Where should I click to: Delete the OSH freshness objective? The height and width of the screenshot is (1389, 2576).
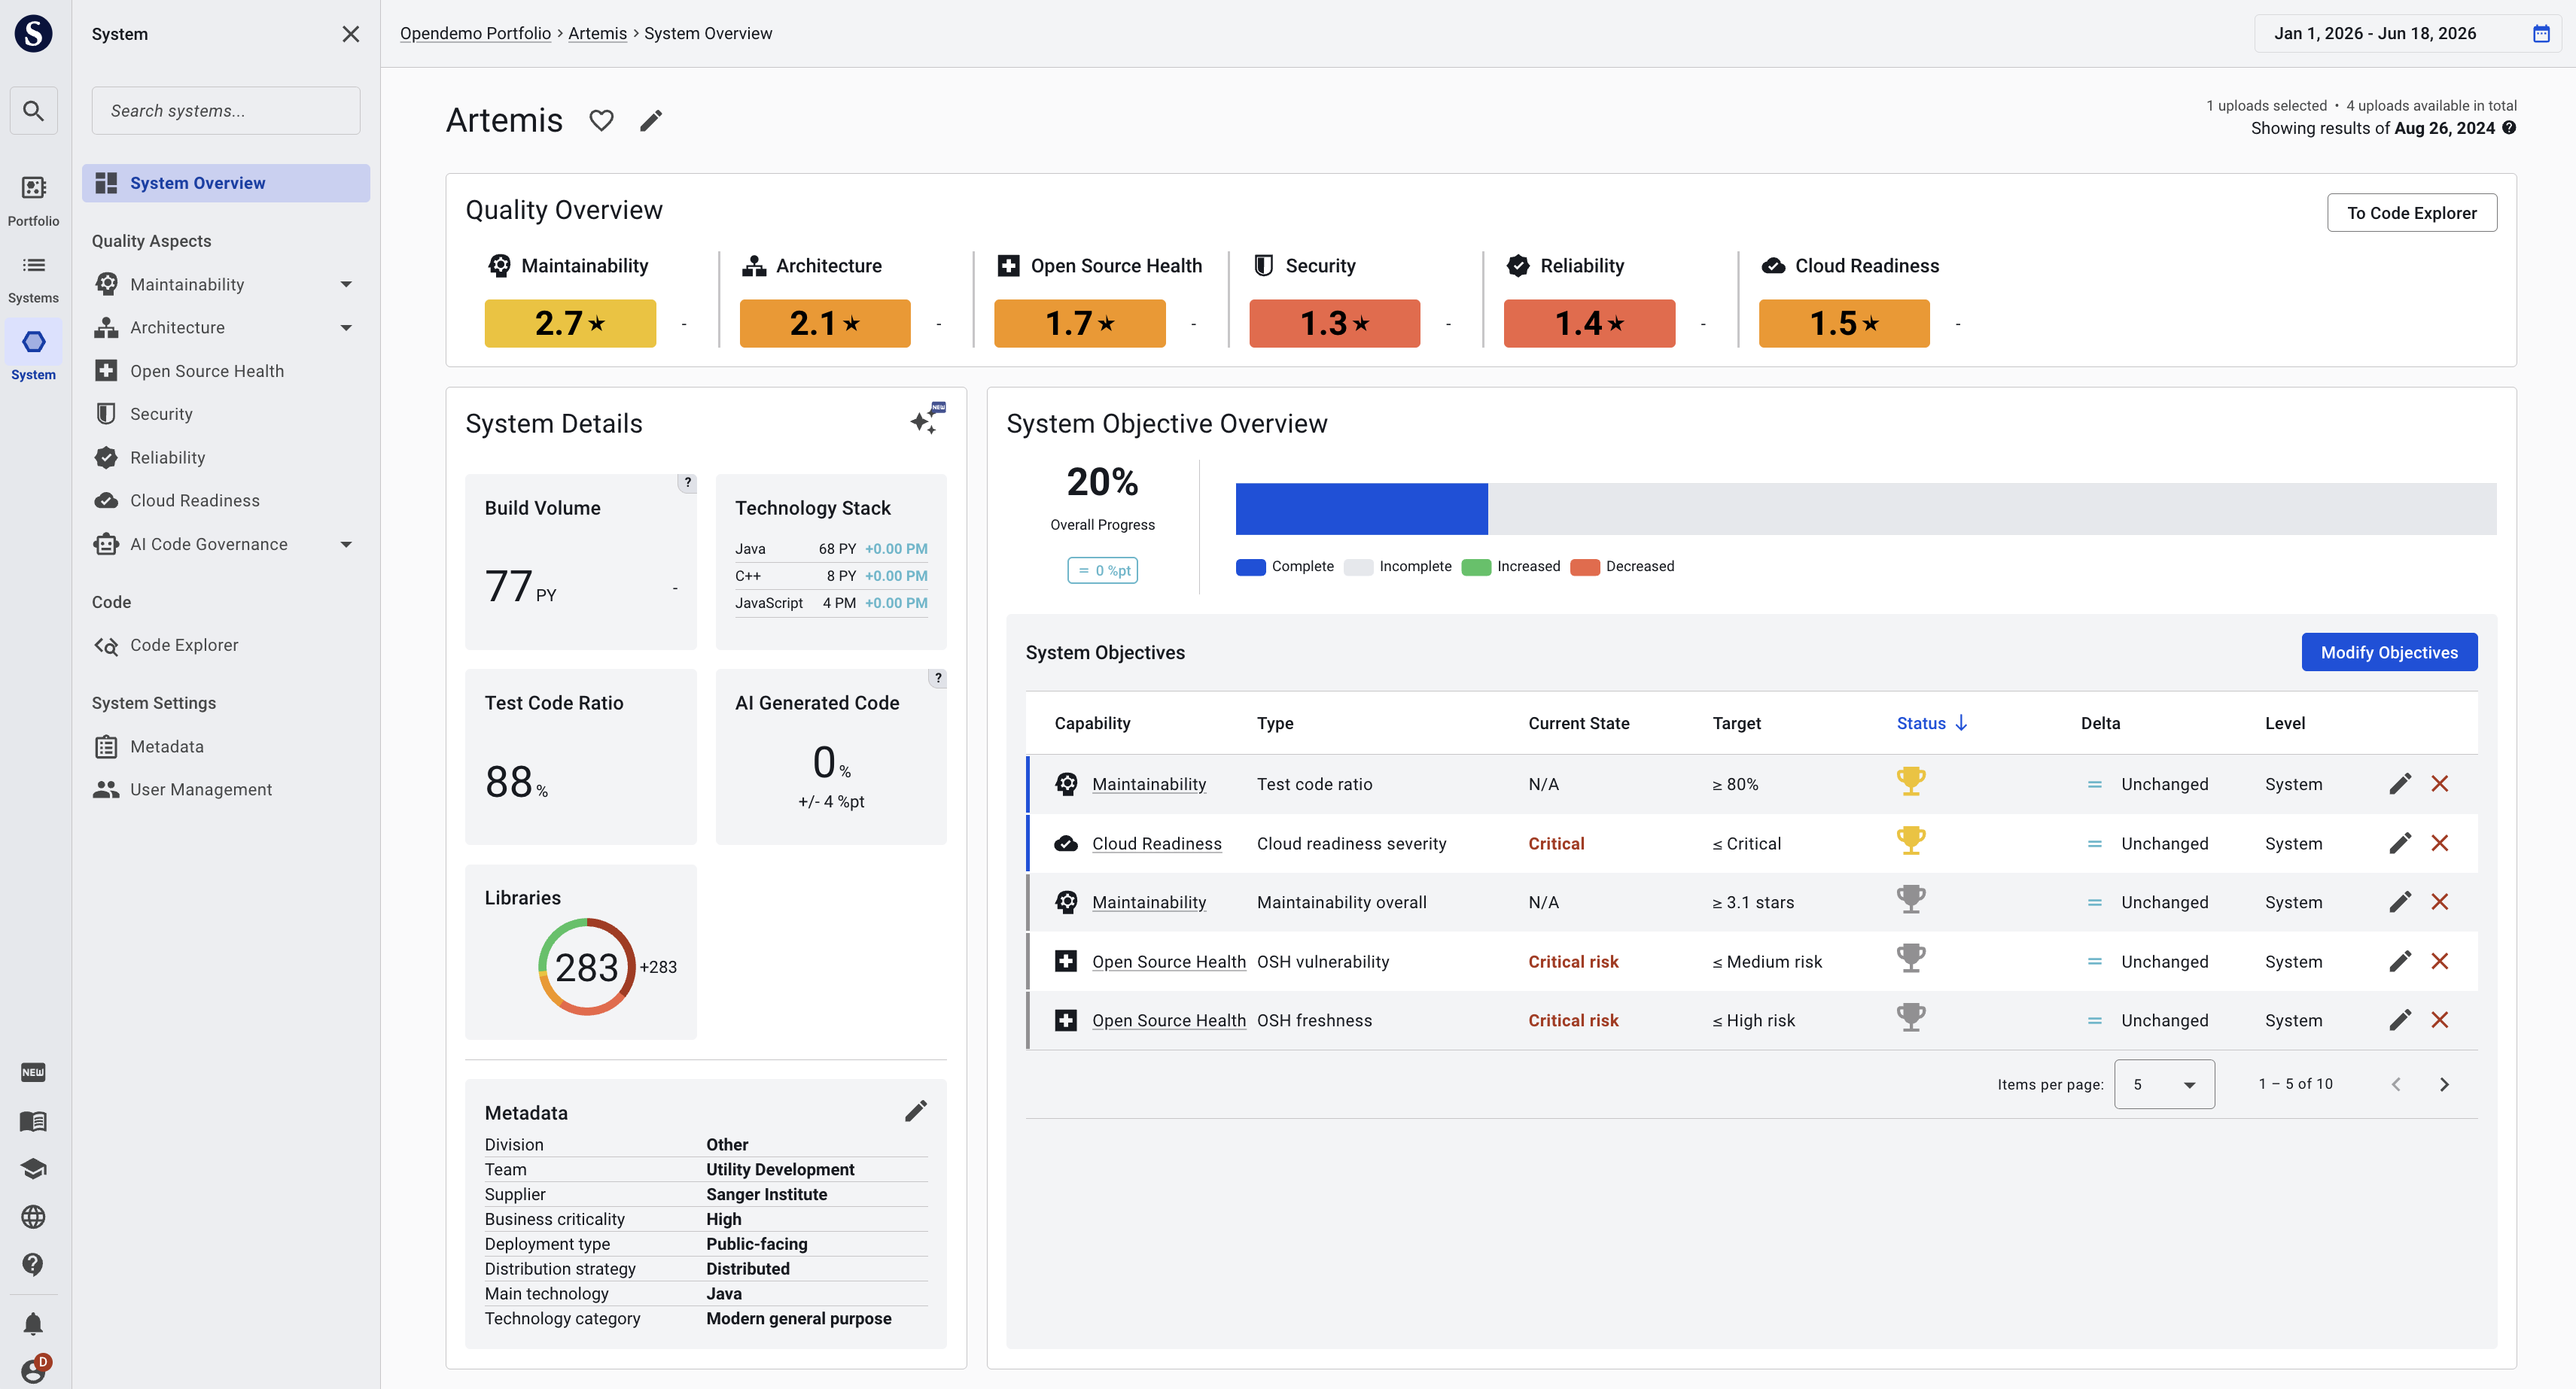pyautogui.click(x=2439, y=1020)
